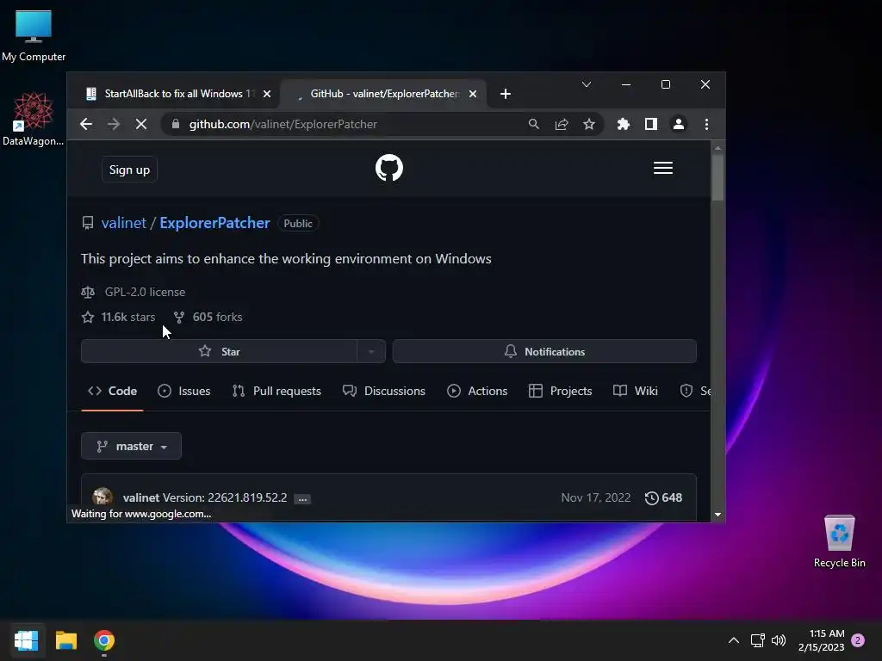The height and width of the screenshot is (661, 882).
Task: Toggle Chrome side panel
Action: (x=651, y=124)
